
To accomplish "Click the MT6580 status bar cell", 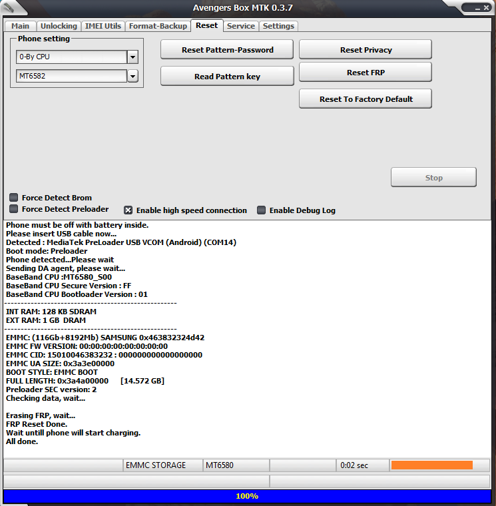I will [236, 465].
